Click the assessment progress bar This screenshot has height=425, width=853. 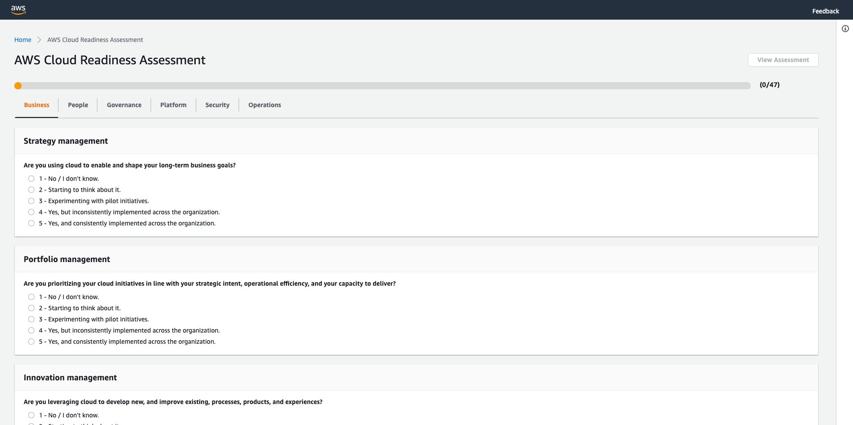click(382, 86)
